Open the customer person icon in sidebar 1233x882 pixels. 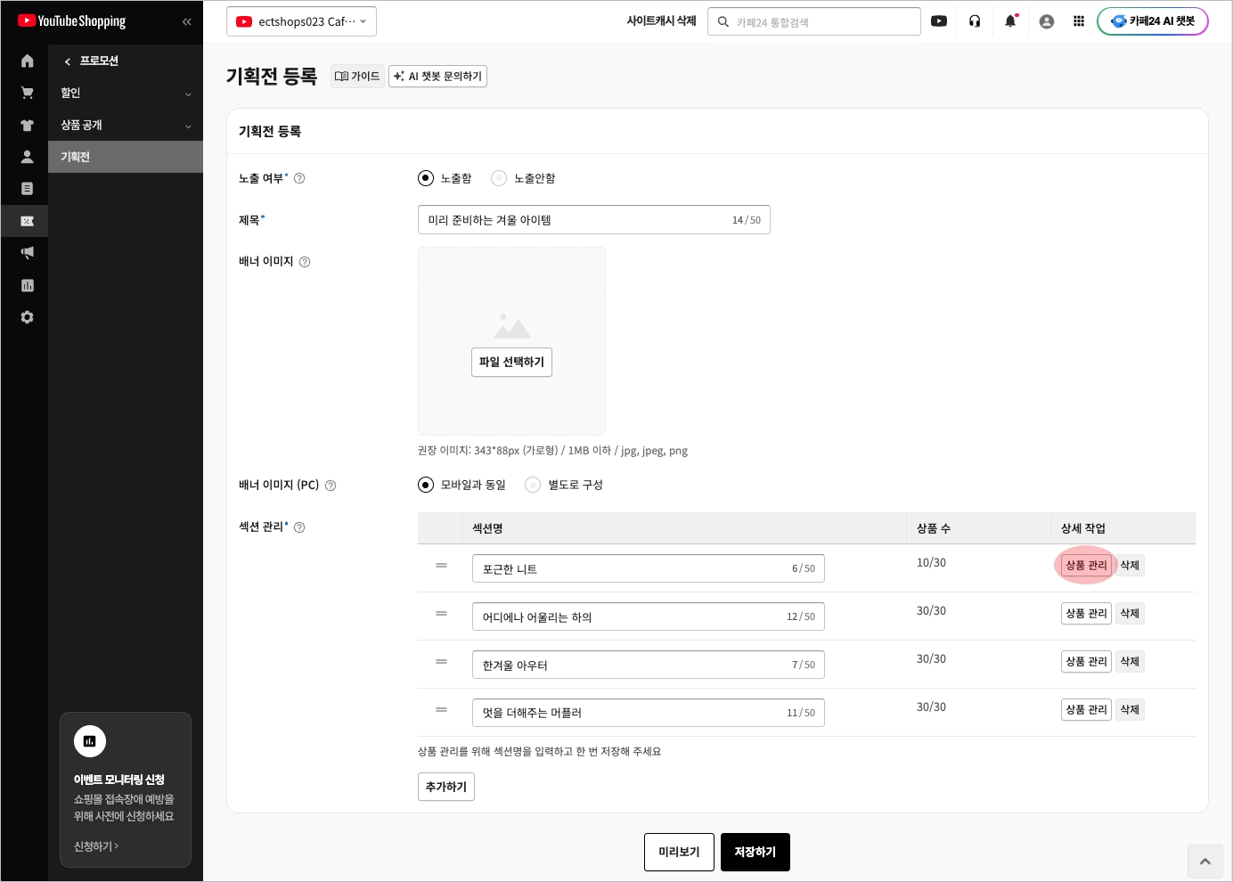[x=27, y=157]
